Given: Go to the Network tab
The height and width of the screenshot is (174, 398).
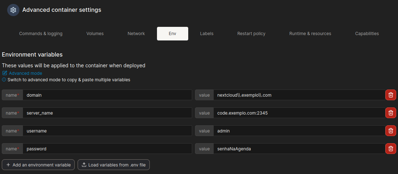Looking at the screenshot, I should 136,34.
